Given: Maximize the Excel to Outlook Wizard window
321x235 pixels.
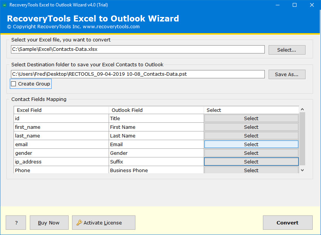Looking at the screenshot, I should click(295, 5).
